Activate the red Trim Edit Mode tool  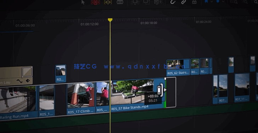(95, 2)
